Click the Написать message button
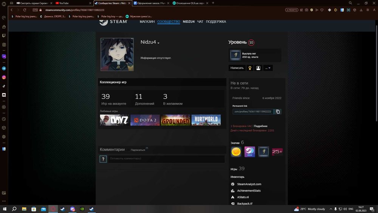 tap(237, 68)
